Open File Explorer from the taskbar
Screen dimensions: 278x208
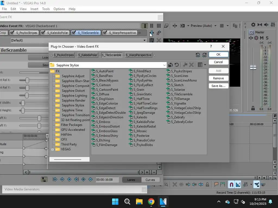click(x=139, y=201)
